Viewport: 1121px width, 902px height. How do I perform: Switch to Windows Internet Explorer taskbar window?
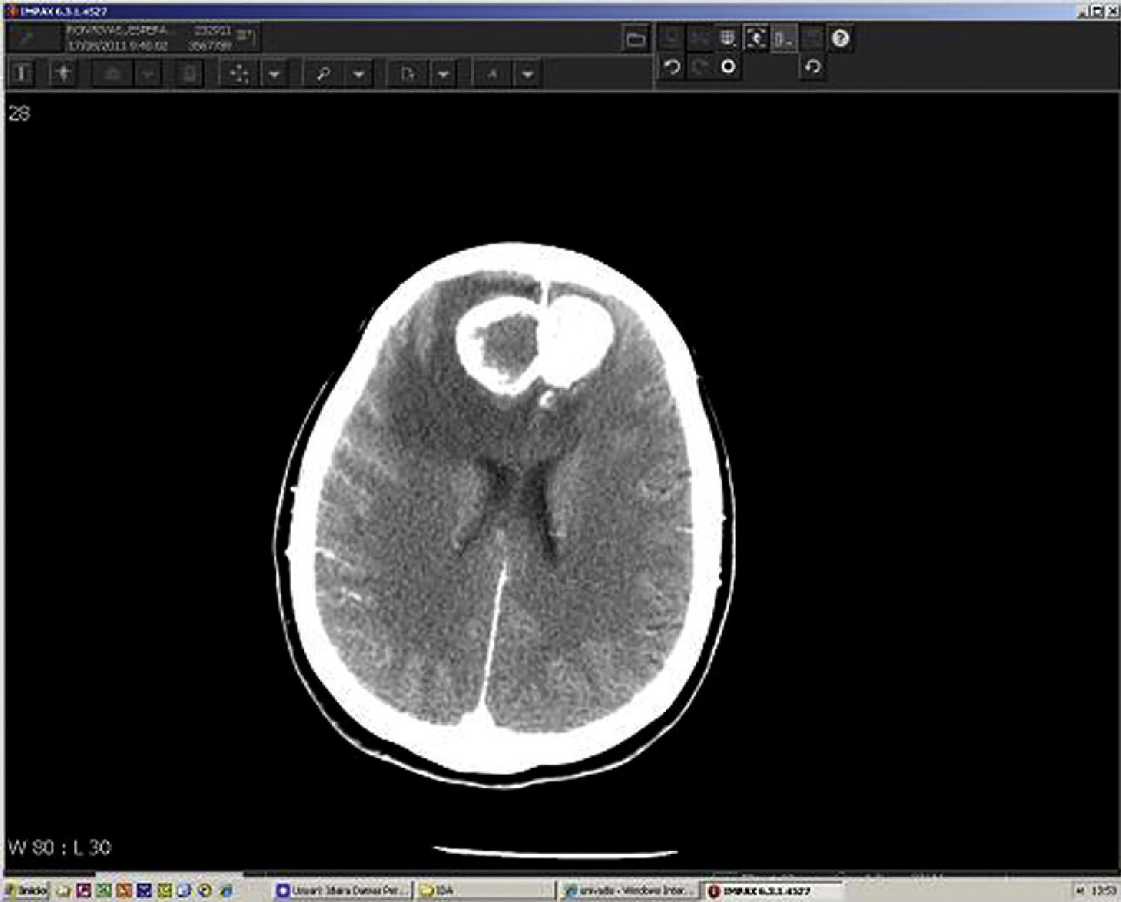click(x=628, y=891)
